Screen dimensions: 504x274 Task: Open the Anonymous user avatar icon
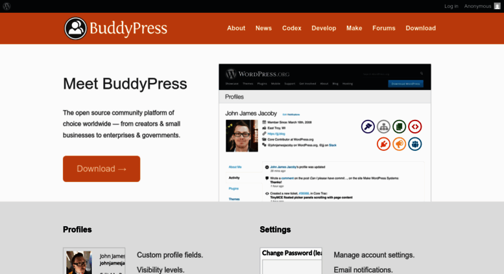pos(498,6)
